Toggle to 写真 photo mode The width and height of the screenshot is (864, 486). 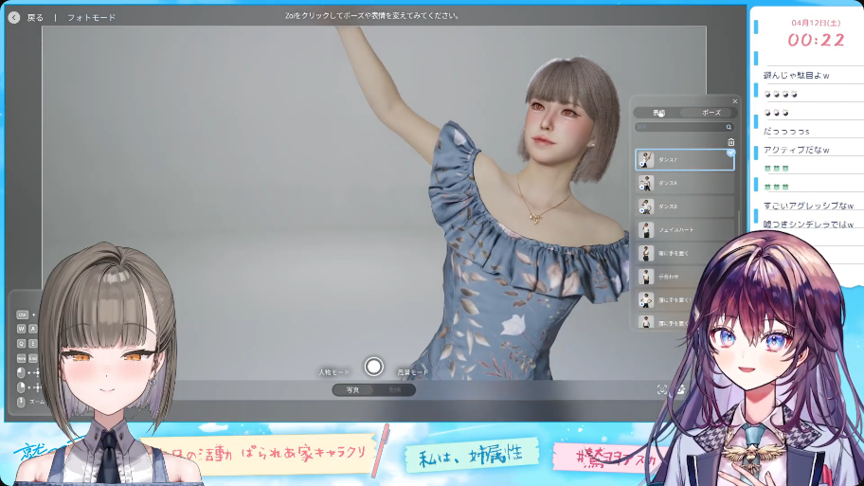(x=352, y=389)
